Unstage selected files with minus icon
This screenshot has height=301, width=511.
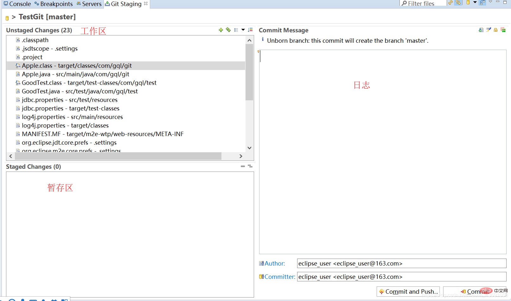click(243, 166)
